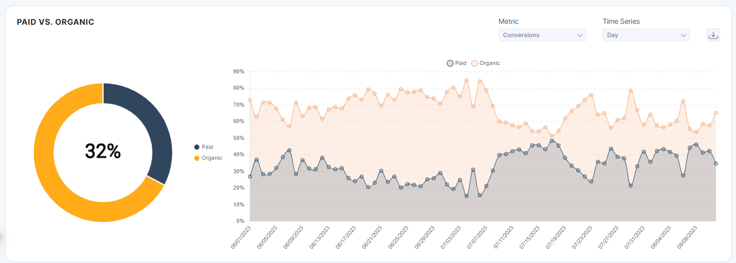Click the Paid legend circle icon above chart
Screen dimensions: 736x263
[x=450, y=63]
